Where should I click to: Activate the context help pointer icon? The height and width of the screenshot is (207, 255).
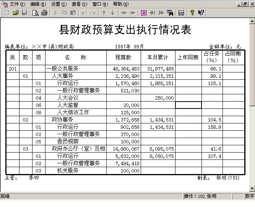click(201, 13)
